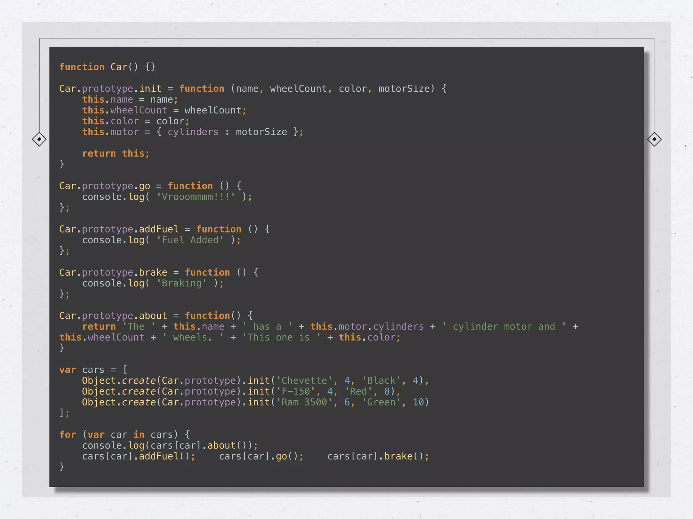Click the 'var cars = [' declaration
This screenshot has width=693, height=519.
[93, 370]
